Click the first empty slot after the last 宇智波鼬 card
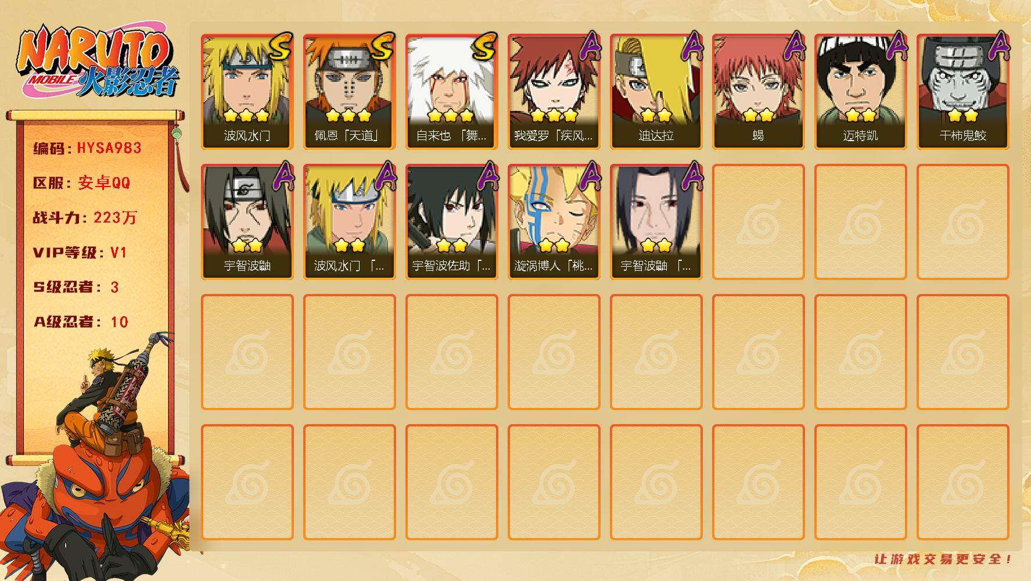Screen dimensions: 1031x581 point(758,222)
